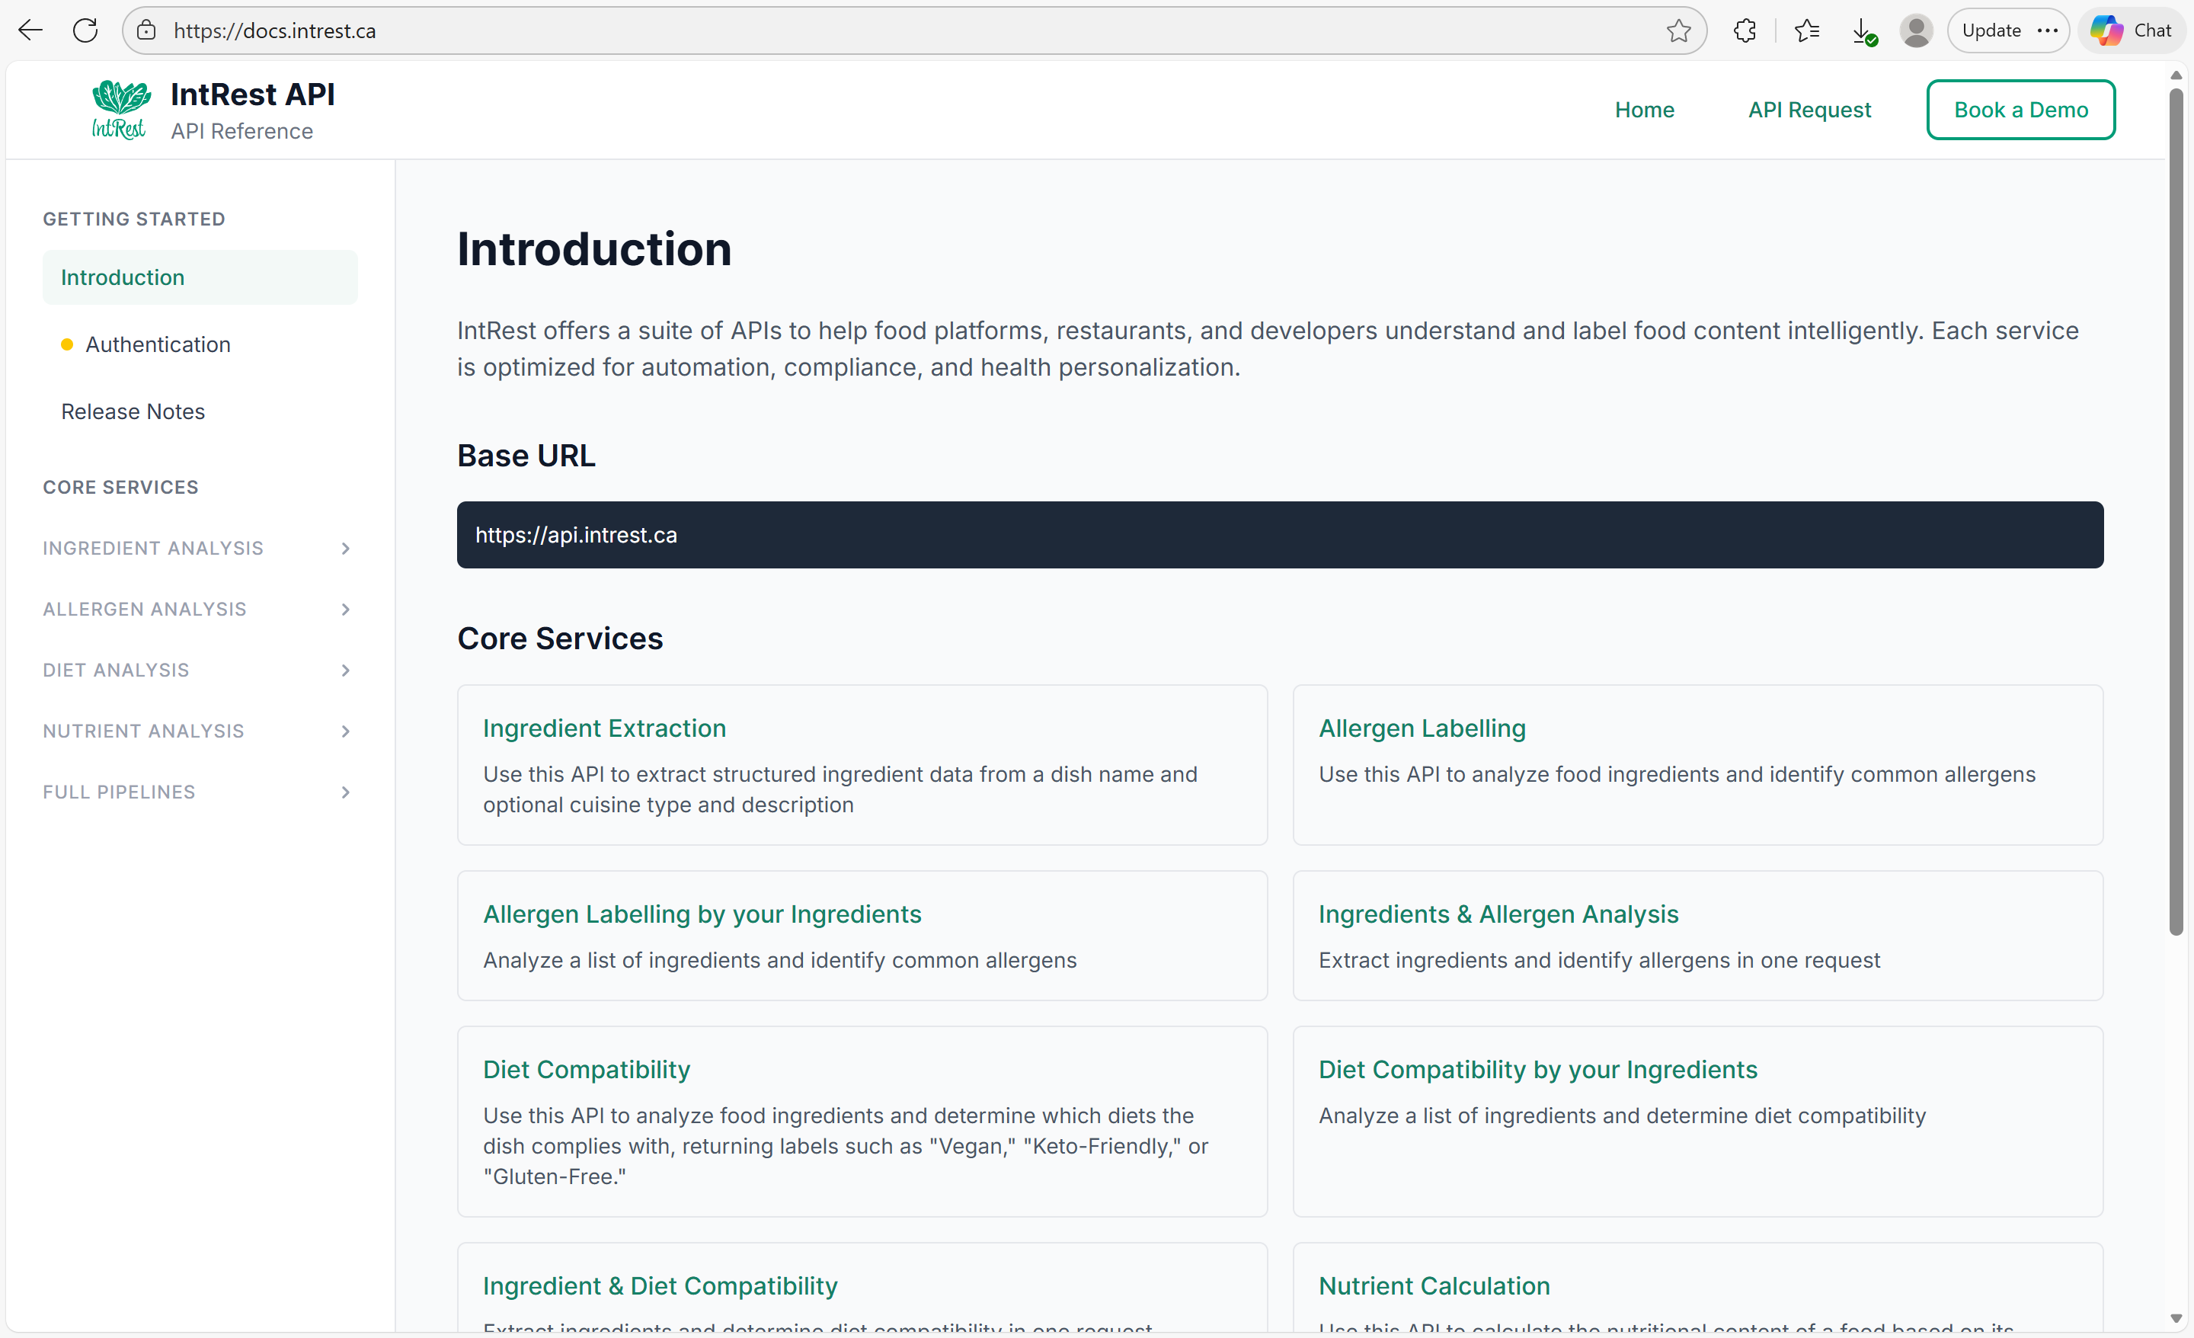
Task: Go to Release Notes page
Action: 133,411
